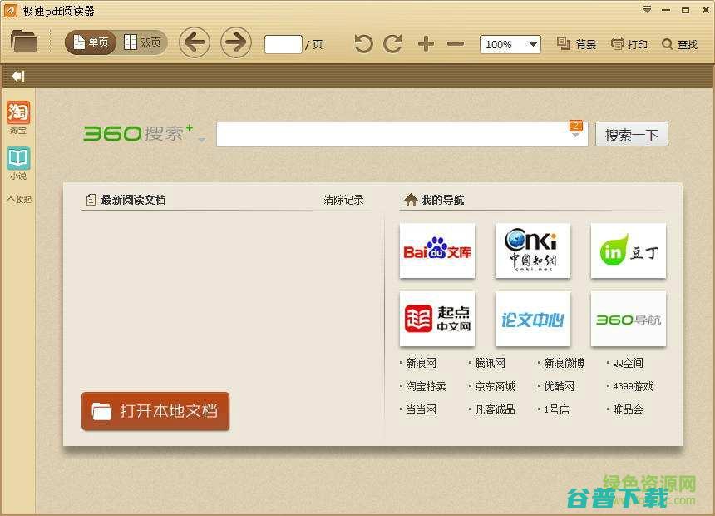Zoom in with the plus icon
Image resolution: width=715 pixels, height=516 pixels.
[x=426, y=44]
